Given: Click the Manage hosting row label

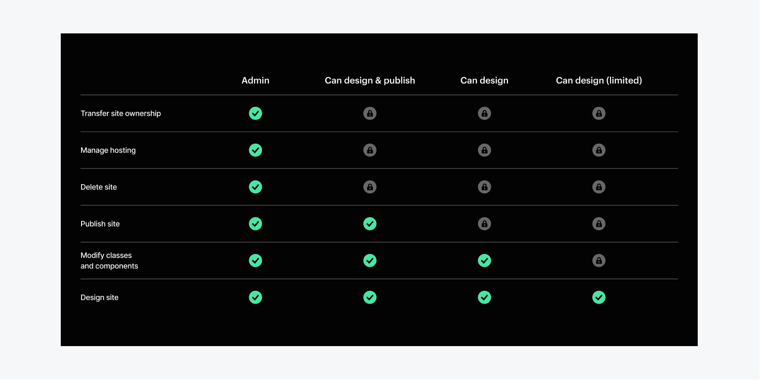Looking at the screenshot, I should (108, 150).
